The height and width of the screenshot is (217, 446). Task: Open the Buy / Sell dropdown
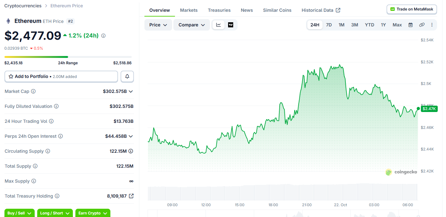point(19,213)
